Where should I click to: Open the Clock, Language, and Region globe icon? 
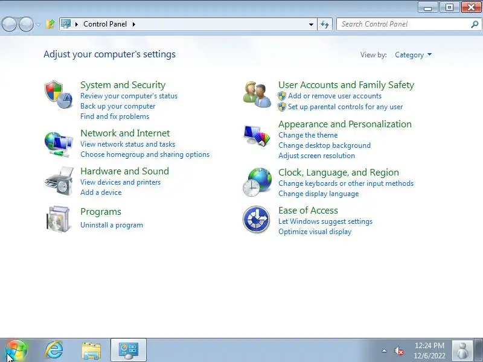click(x=257, y=182)
